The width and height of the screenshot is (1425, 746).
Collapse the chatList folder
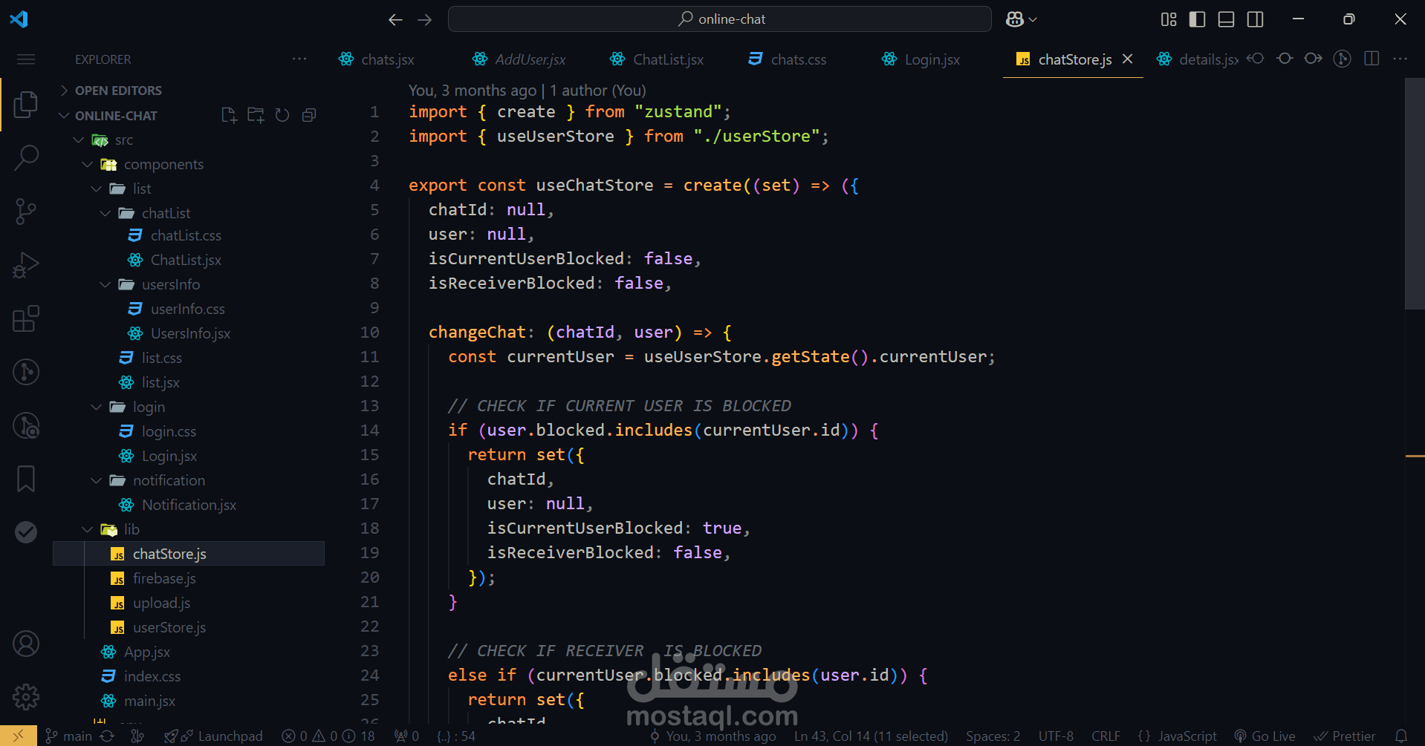tap(106, 213)
